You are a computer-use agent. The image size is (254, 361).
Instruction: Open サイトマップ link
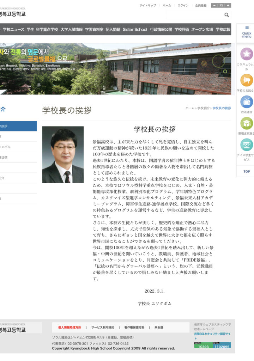[x=147, y=6]
